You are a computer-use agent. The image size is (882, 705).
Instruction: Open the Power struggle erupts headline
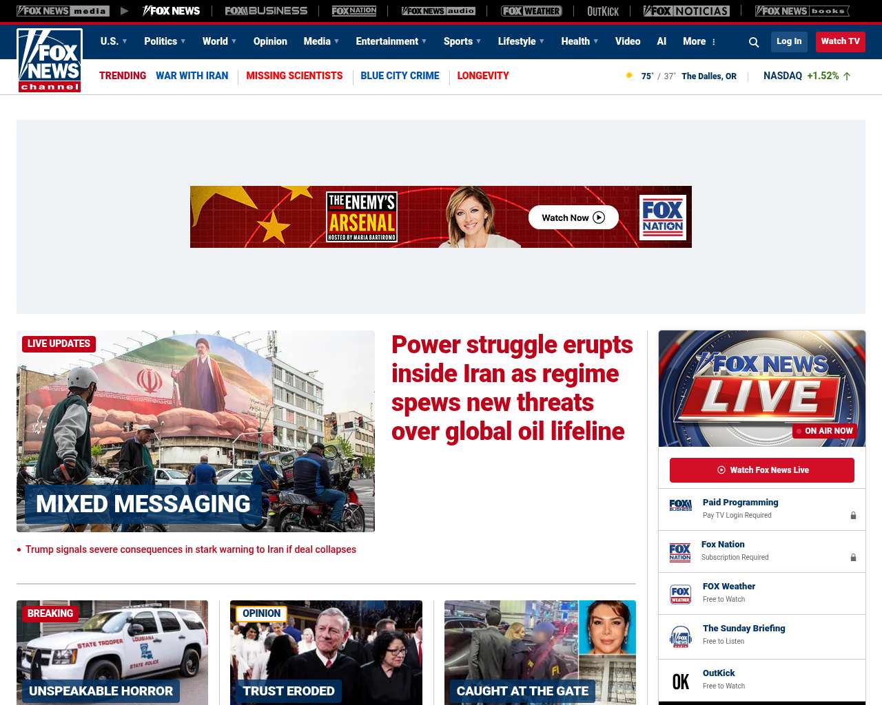pos(512,388)
